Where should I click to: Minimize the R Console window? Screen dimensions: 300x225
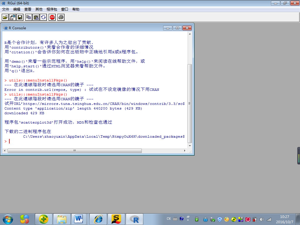click(168, 28)
